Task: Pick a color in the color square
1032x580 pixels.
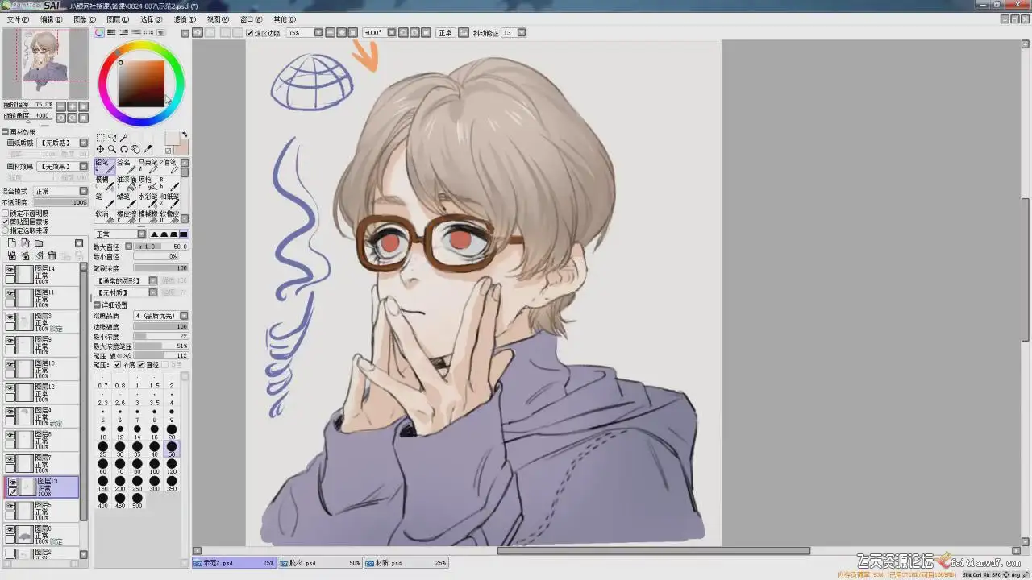Action: tap(141, 82)
